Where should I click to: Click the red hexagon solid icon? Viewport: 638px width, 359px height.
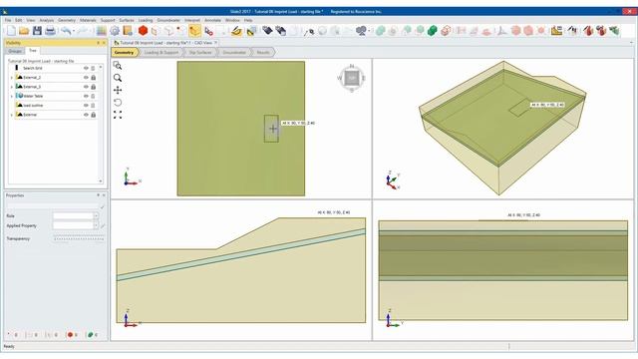(x=143, y=31)
